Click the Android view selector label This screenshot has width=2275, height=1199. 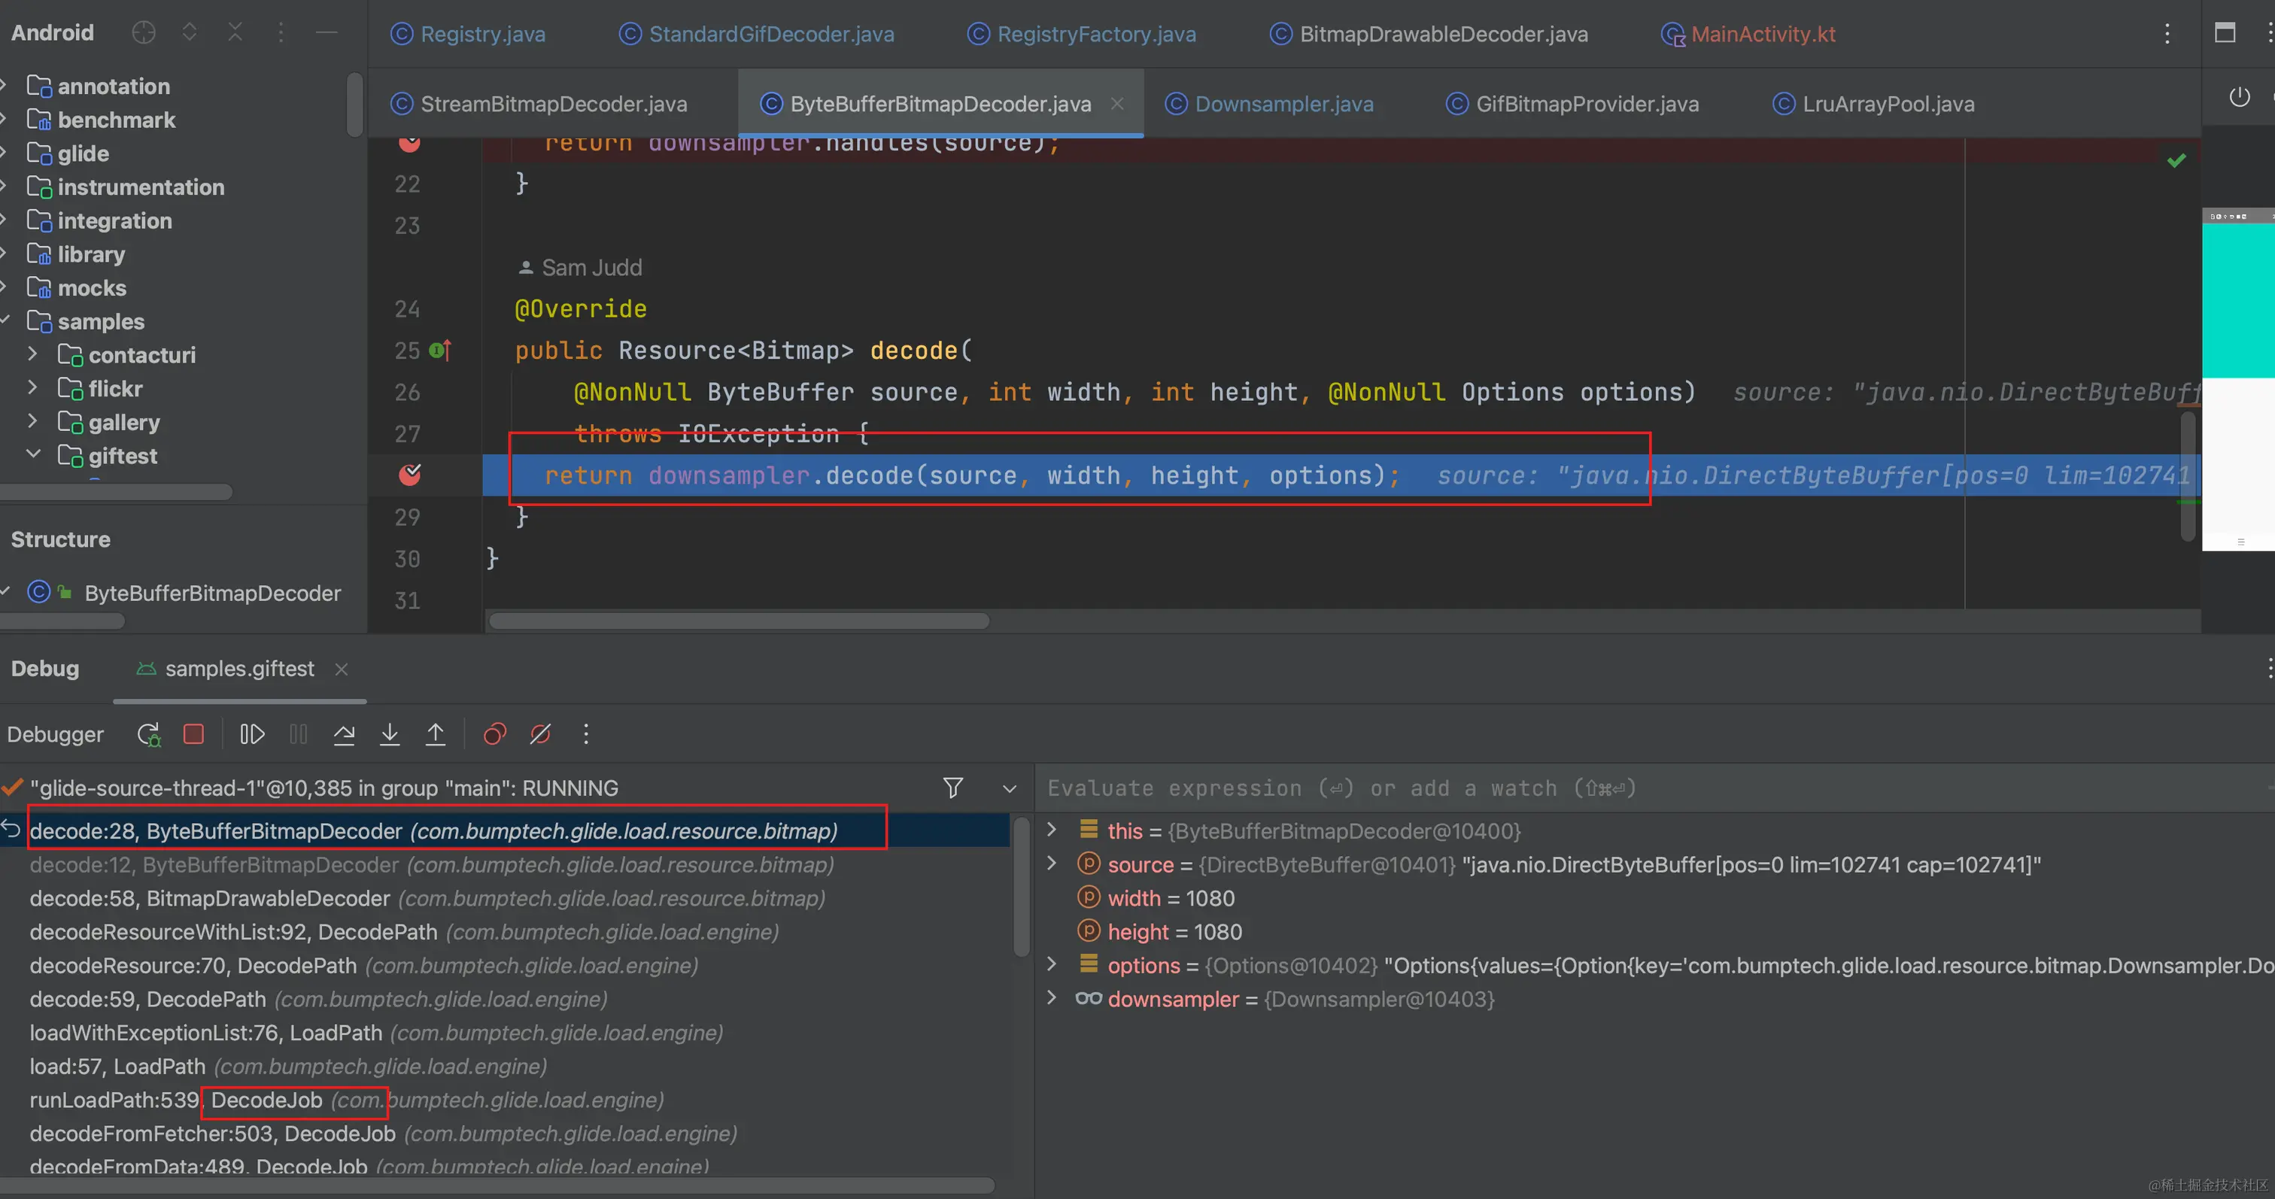click(x=52, y=32)
